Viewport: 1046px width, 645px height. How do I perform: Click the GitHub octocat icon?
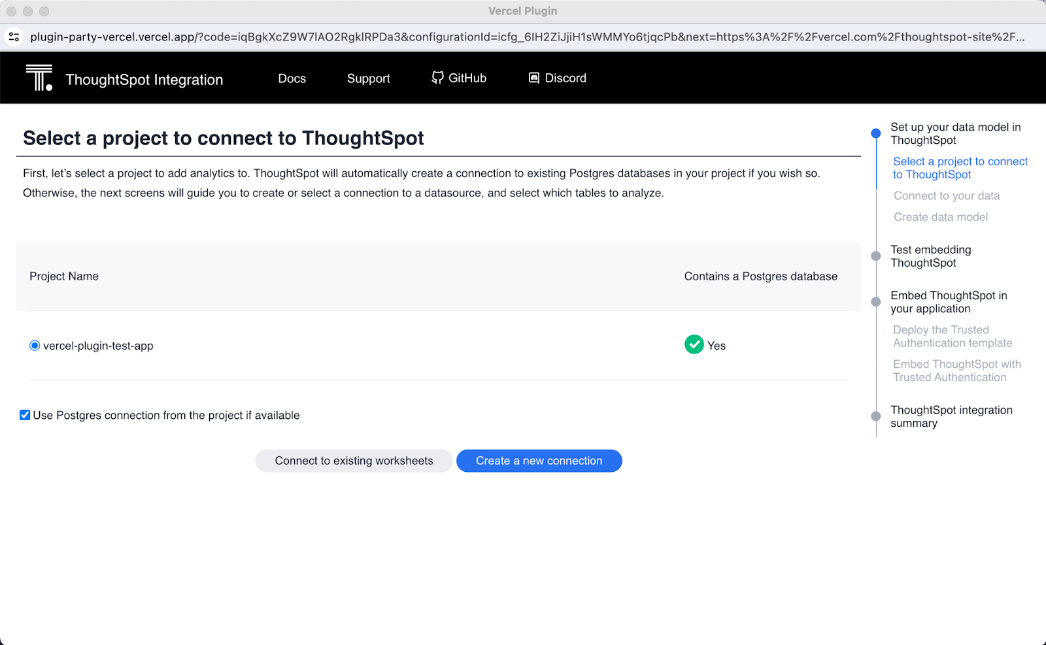tap(437, 78)
